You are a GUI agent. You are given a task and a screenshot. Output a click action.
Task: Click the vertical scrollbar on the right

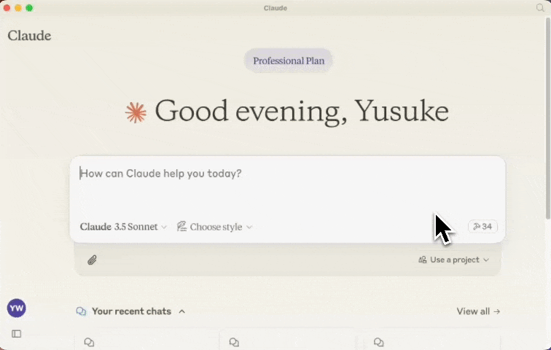click(x=547, y=117)
